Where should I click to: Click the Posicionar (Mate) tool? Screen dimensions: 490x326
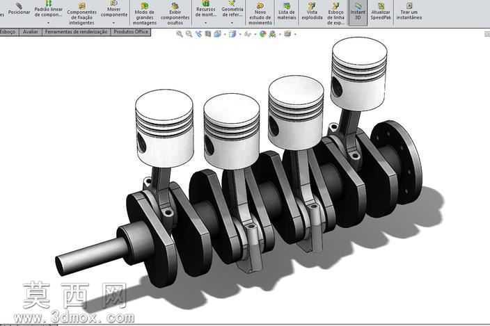19,9
